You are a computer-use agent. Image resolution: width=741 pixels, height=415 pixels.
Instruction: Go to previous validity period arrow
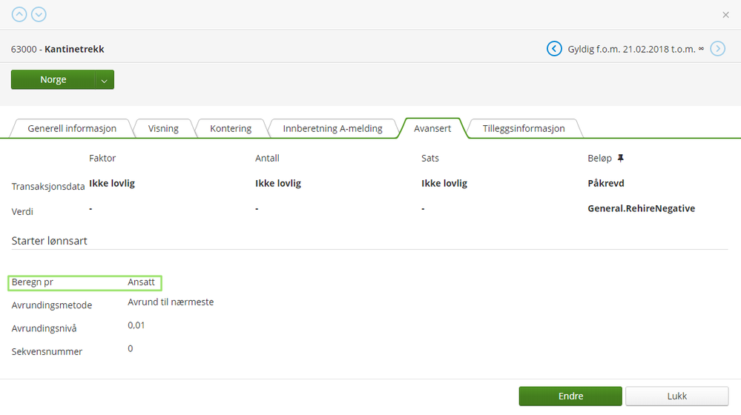click(x=554, y=49)
